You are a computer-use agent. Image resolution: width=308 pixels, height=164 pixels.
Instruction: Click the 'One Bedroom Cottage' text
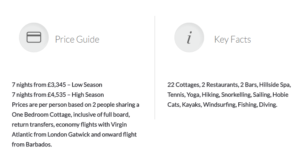39,115
